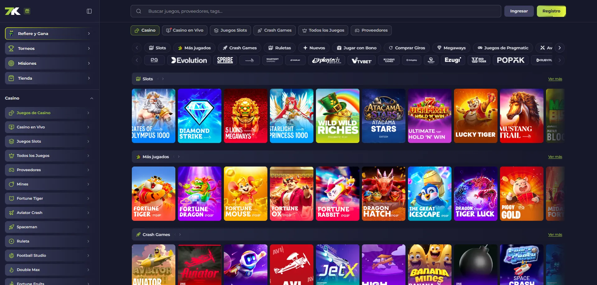Open Spaceman sidebar item
Viewport: 597px width, 285px height.
(49, 227)
